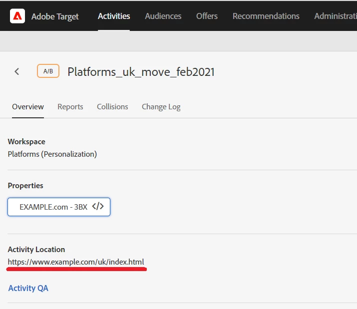Open the Activity QA link
Screen dimensions: 357x309
[28, 288]
